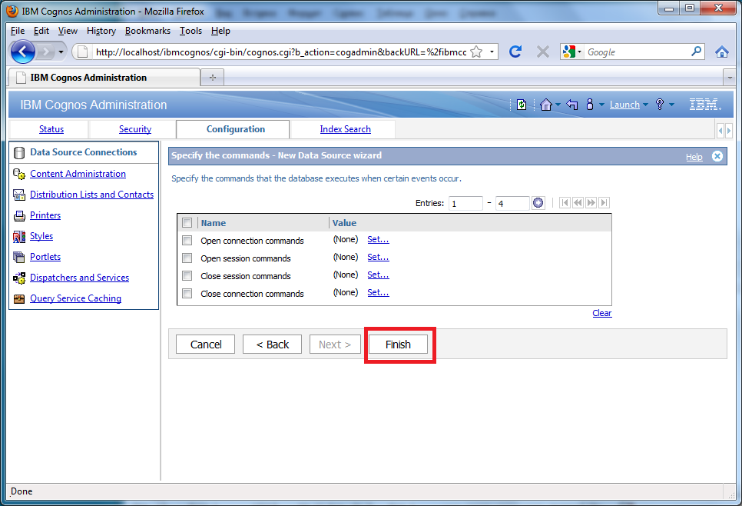
Task: Switch to the Index Search tab
Action: pyautogui.click(x=345, y=129)
